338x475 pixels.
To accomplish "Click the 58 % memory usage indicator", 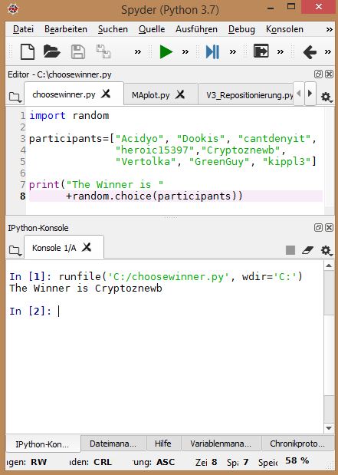I will [297, 460].
